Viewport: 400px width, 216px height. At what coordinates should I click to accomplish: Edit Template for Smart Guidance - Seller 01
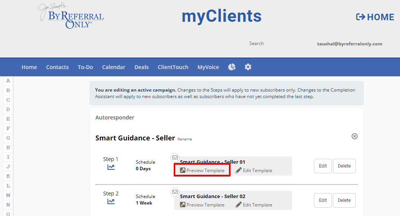click(254, 171)
